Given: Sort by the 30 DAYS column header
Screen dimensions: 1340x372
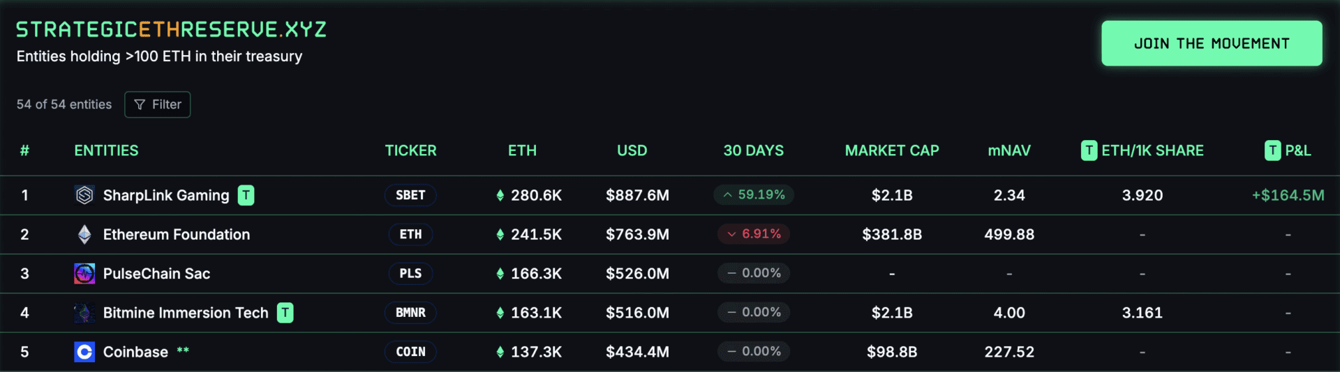Looking at the screenshot, I should (x=754, y=150).
